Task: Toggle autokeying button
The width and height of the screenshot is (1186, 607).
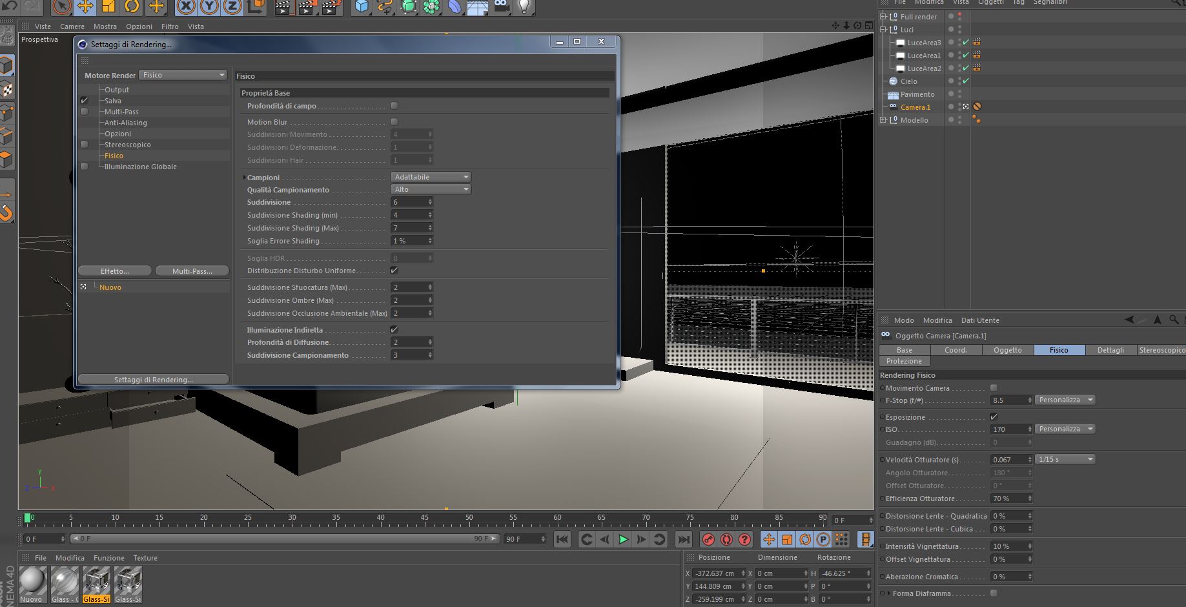Action: click(x=726, y=539)
